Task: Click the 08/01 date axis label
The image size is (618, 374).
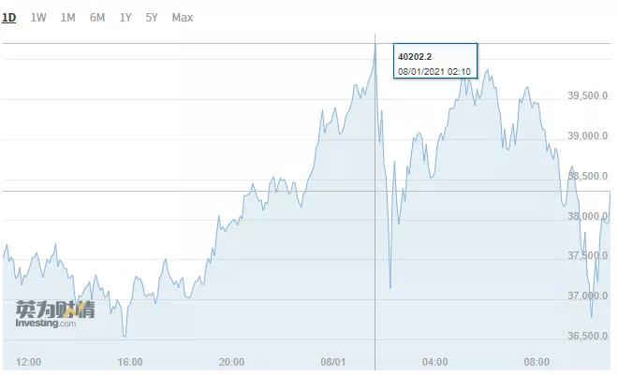Action: point(333,362)
